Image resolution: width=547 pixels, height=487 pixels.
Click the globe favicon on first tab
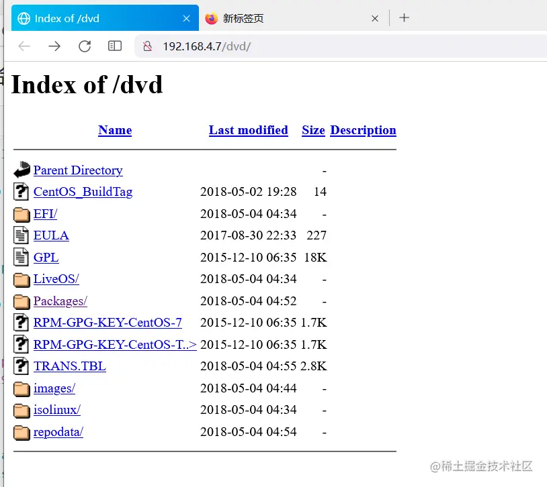[x=24, y=19]
